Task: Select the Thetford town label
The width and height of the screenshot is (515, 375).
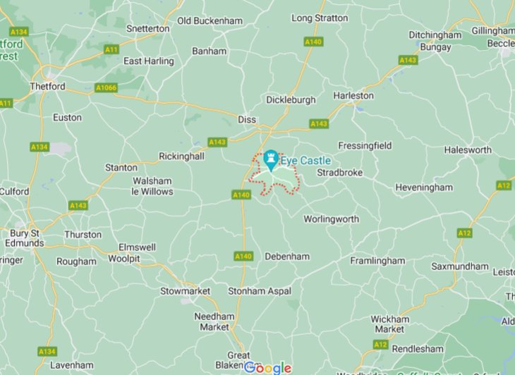Action: 48,86
